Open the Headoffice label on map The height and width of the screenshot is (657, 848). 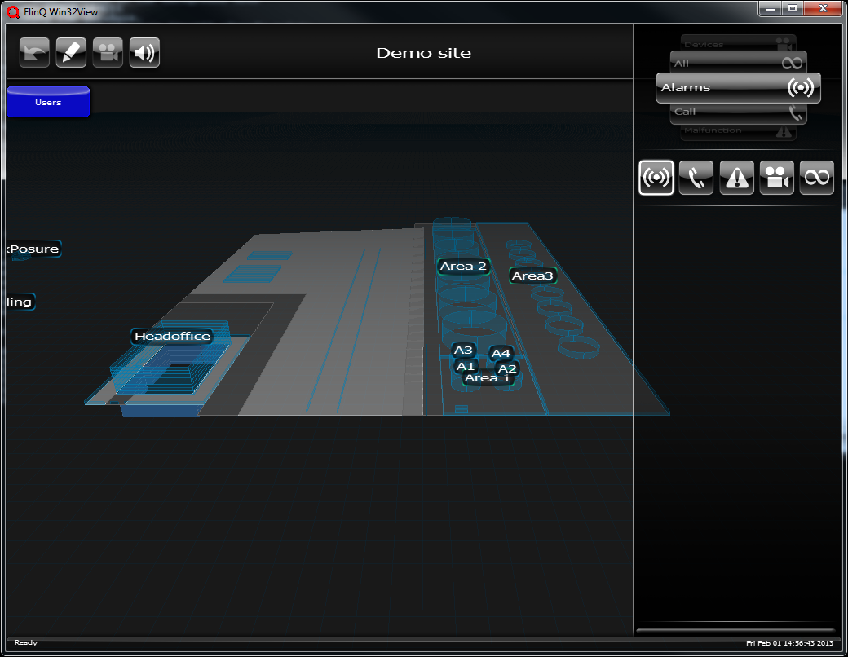[x=173, y=337]
